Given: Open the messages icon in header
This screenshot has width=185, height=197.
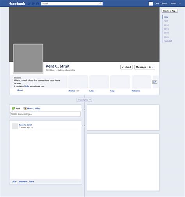Looking at the screenshot, I should tap(33, 4).
